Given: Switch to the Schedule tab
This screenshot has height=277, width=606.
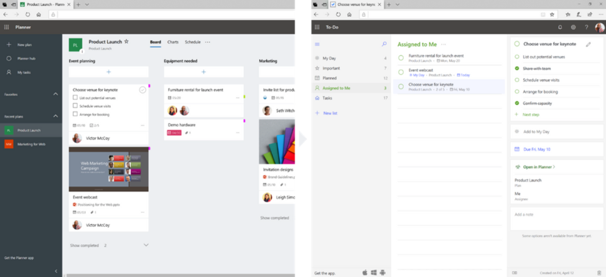Looking at the screenshot, I should [x=192, y=42].
